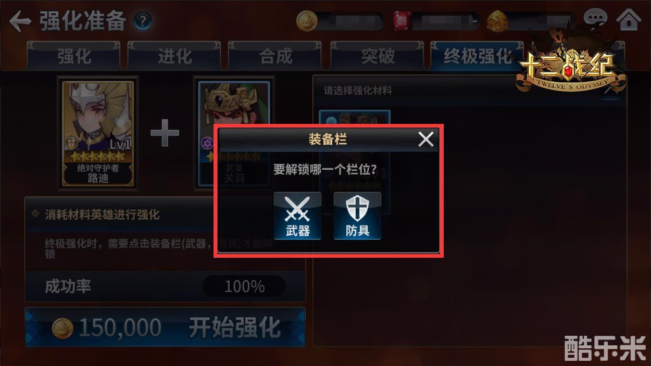The image size is (651, 366).
Task: Select the 路迪 hero card
Action: [98, 133]
